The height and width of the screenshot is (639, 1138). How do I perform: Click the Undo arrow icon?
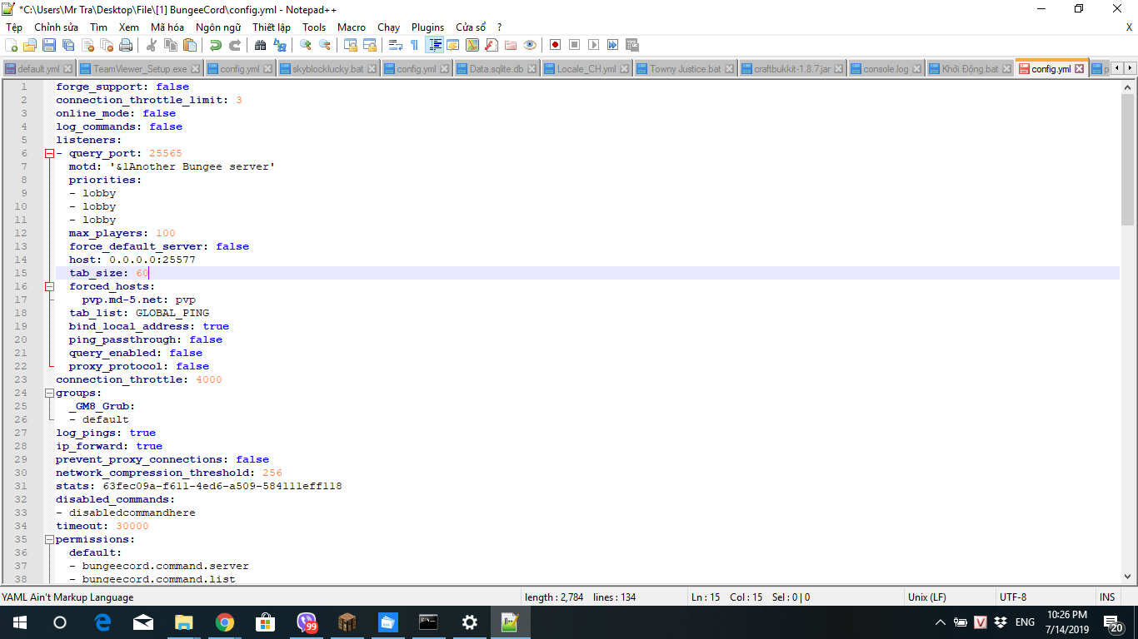(216, 45)
